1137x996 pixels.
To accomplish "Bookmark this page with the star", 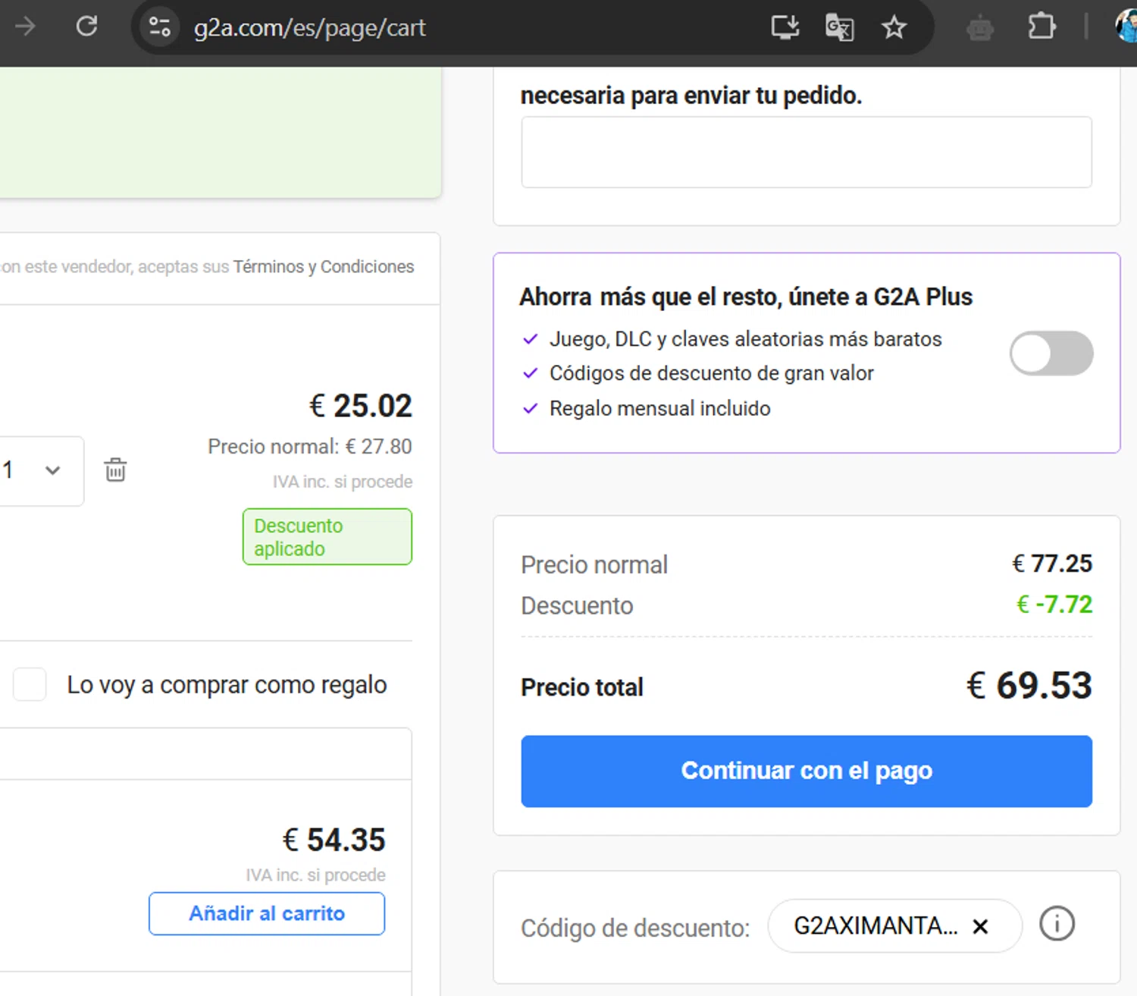I will click(894, 28).
